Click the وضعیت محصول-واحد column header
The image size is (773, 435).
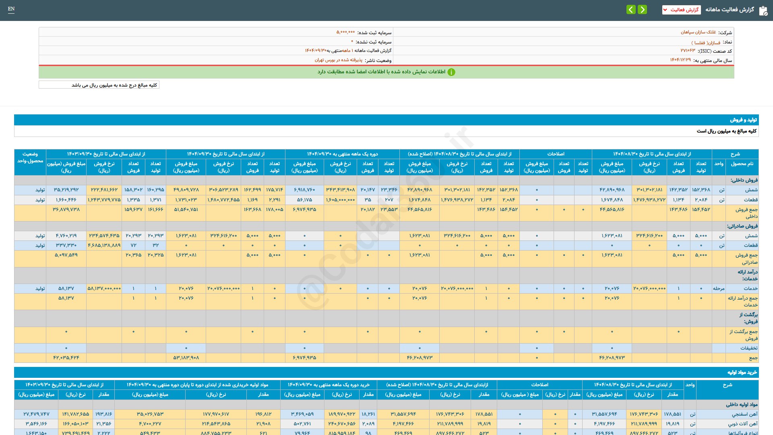pyautogui.click(x=30, y=157)
